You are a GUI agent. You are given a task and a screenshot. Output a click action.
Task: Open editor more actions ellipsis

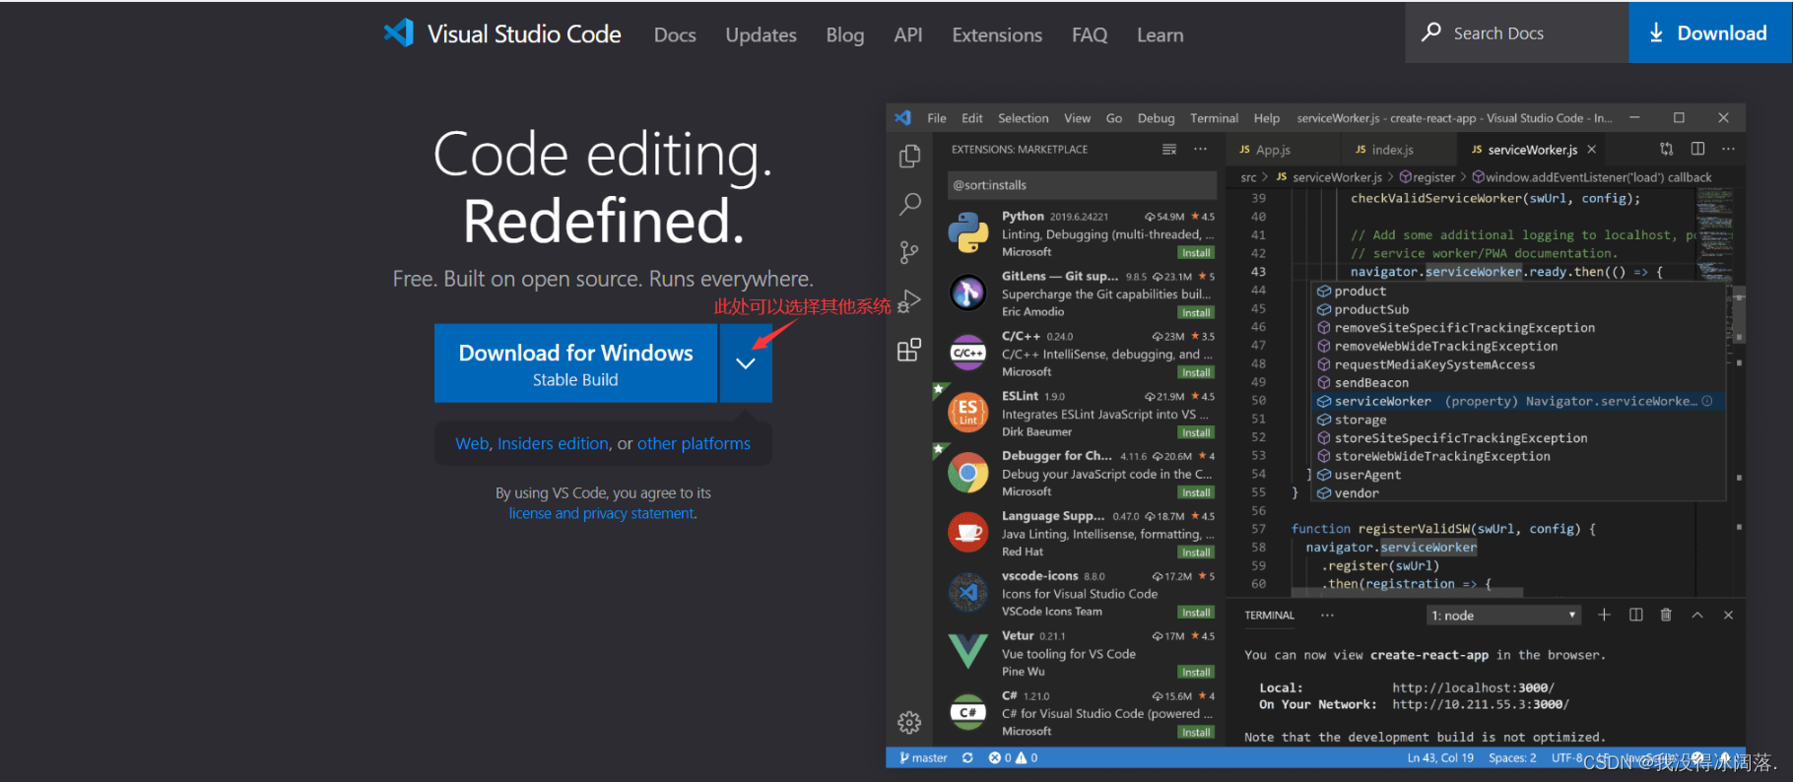[1728, 149]
